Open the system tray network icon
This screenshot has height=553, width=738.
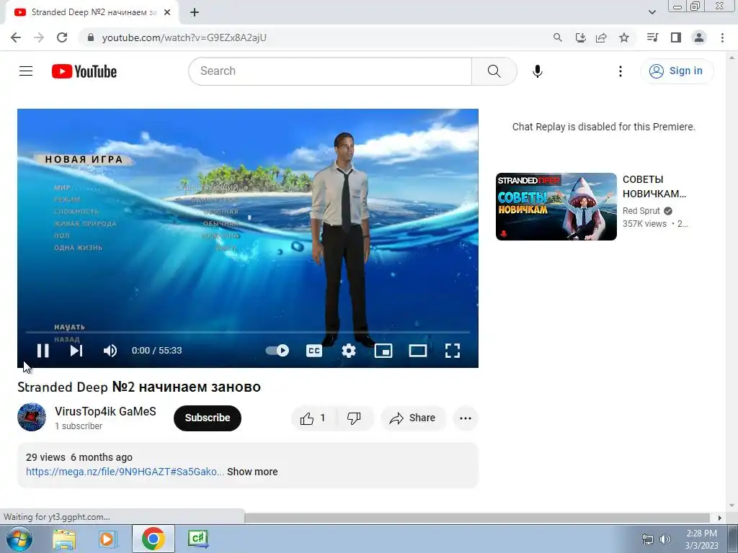pos(648,539)
